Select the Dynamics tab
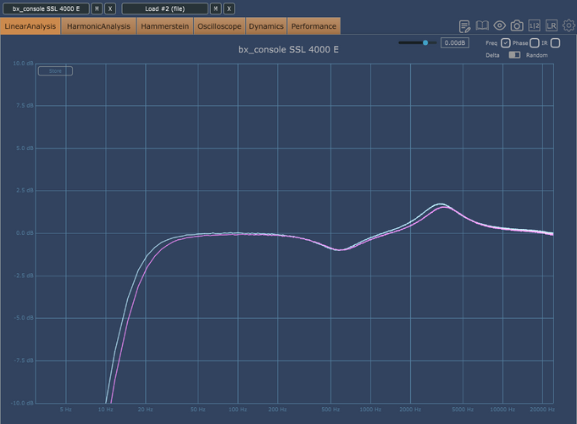 pyautogui.click(x=266, y=26)
